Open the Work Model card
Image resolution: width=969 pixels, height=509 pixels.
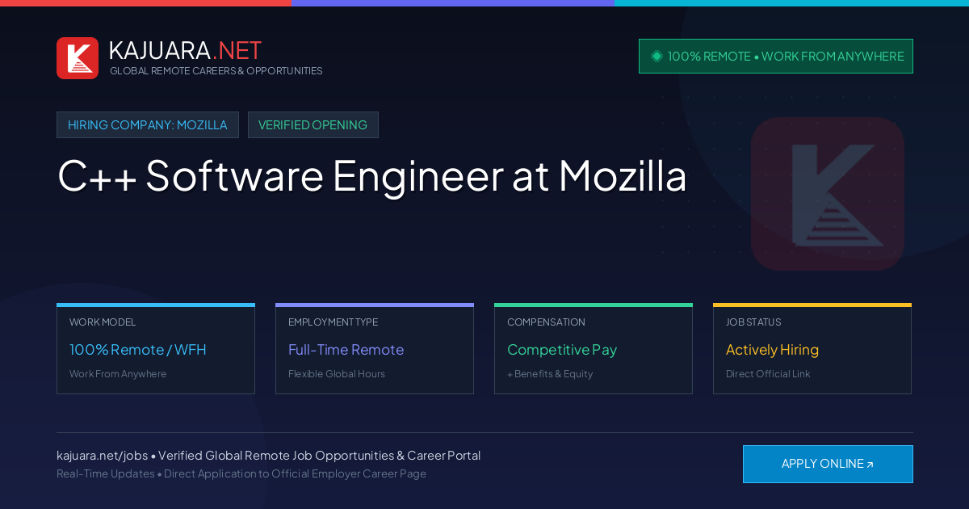[x=156, y=349]
